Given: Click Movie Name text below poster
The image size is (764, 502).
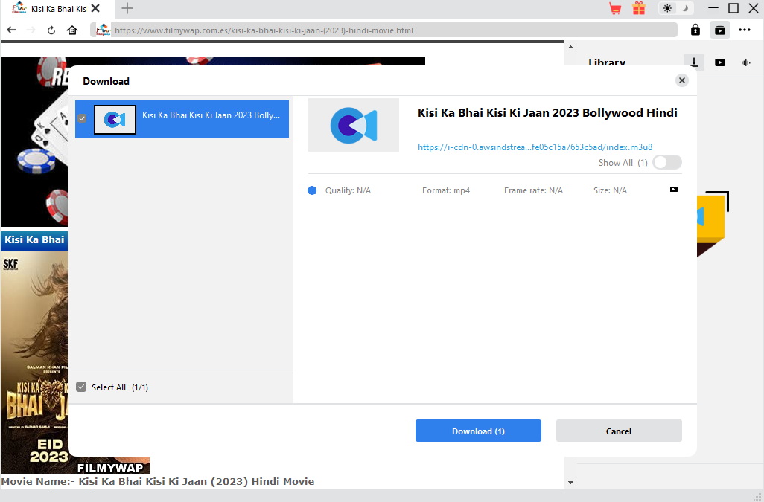Looking at the screenshot, I should click(157, 482).
